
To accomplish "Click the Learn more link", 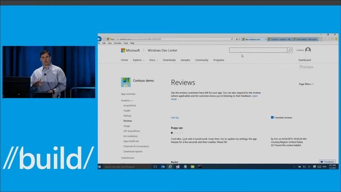I will pyautogui.click(x=255, y=96).
